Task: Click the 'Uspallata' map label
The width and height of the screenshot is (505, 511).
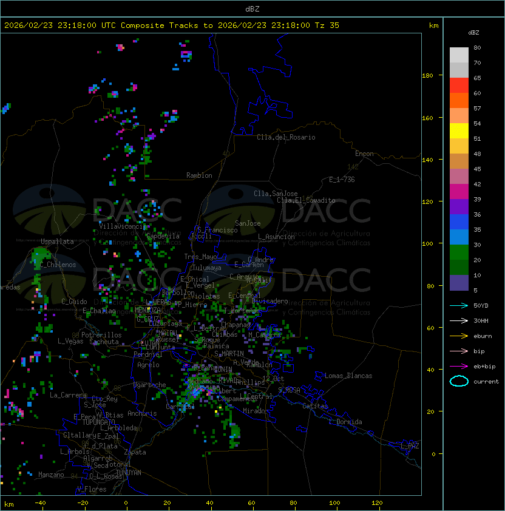Action: pos(57,242)
